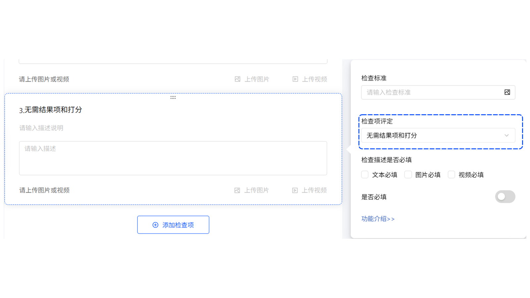
Task: Click the plus icon on the 添加检查项 button
Action: tap(155, 225)
